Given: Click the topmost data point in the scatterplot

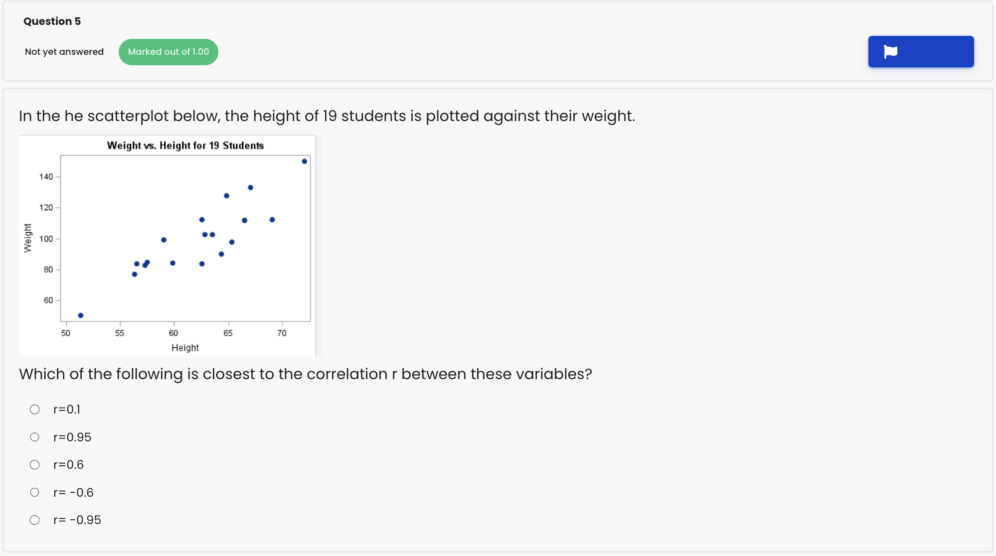Looking at the screenshot, I should (304, 160).
